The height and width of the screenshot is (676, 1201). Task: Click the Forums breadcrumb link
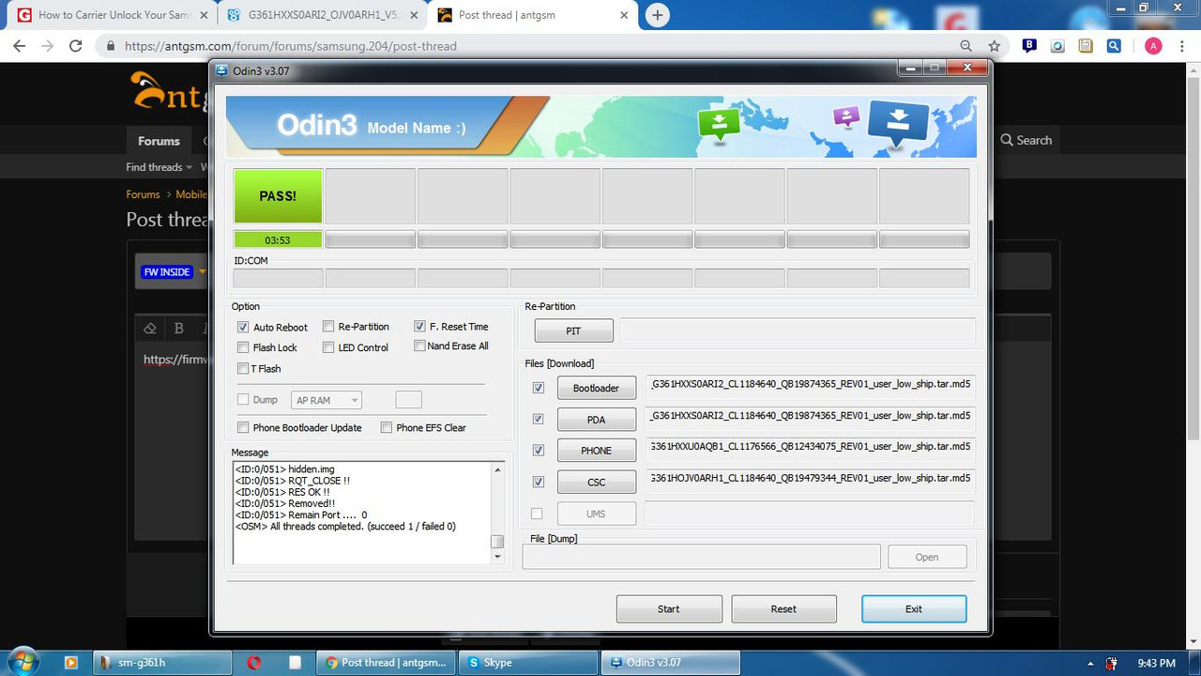coord(144,194)
